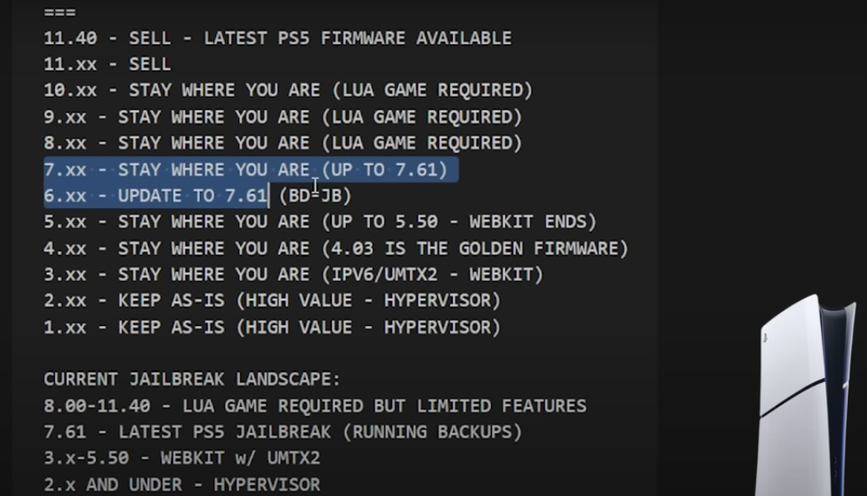
Task: Click the '3.xx' line with IPV6/UMTX2
Action: [293, 275]
